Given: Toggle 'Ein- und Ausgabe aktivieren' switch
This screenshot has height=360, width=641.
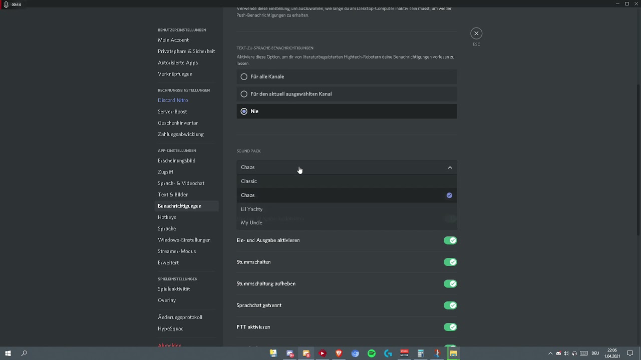Looking at the screenshot, I should pos(450,240).
